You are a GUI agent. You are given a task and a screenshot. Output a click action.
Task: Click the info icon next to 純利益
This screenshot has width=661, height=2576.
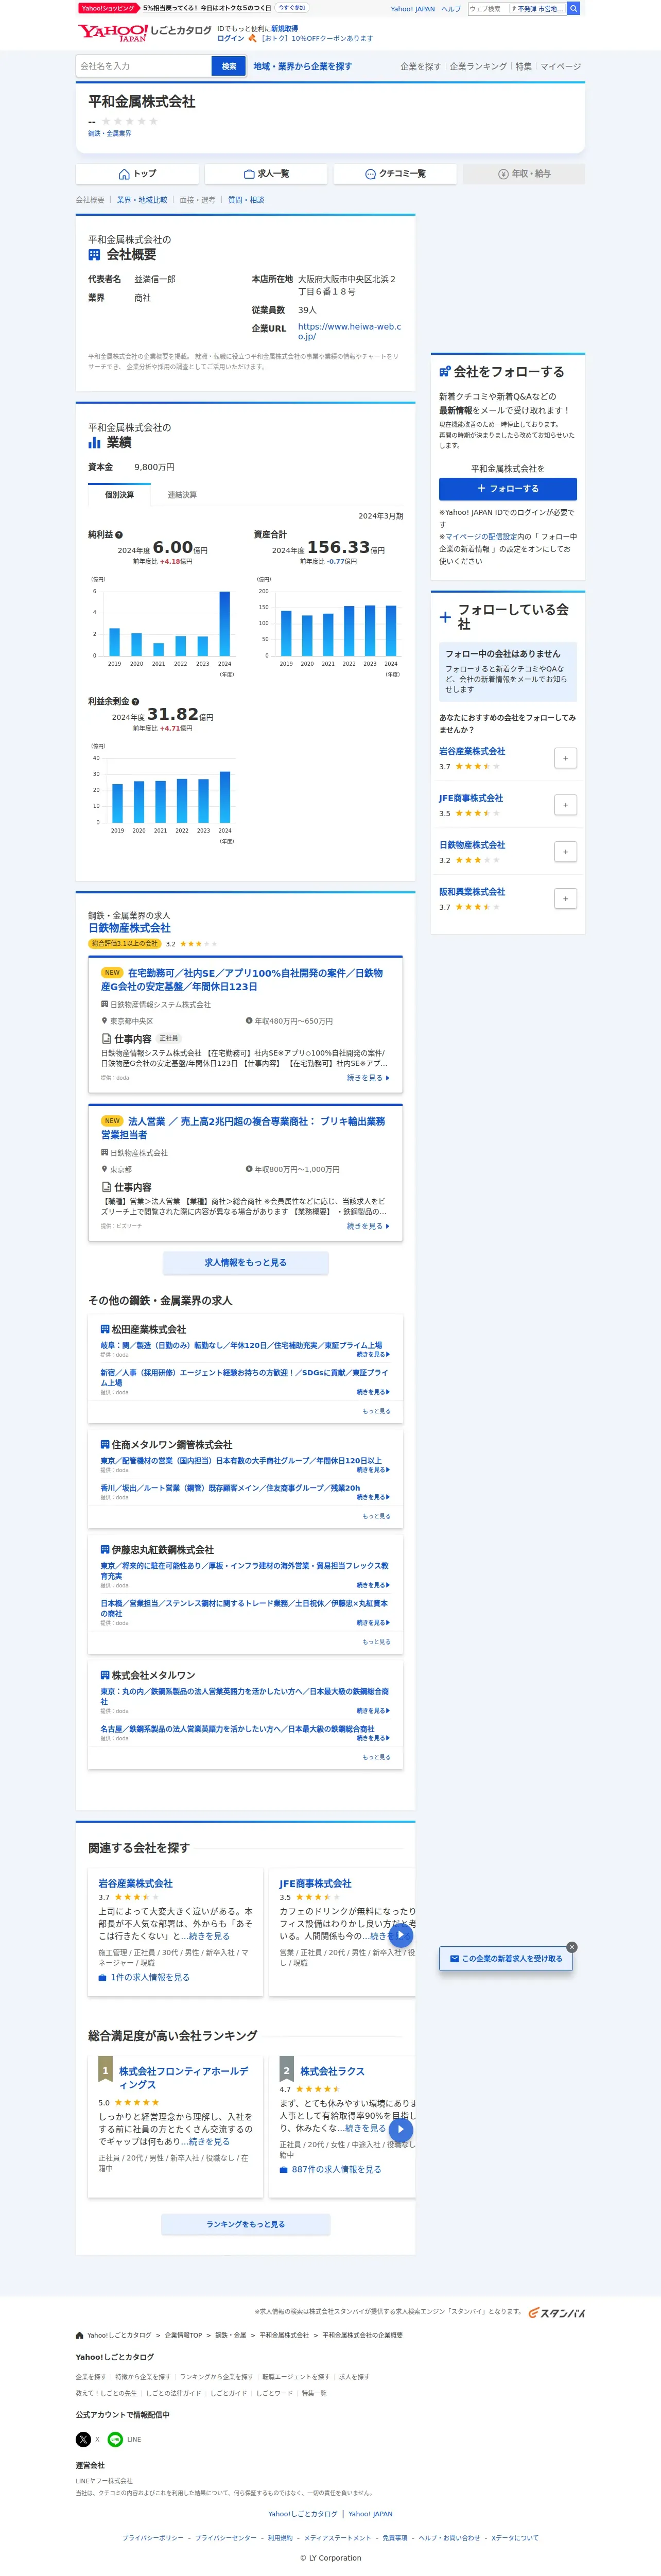(119, 535)
